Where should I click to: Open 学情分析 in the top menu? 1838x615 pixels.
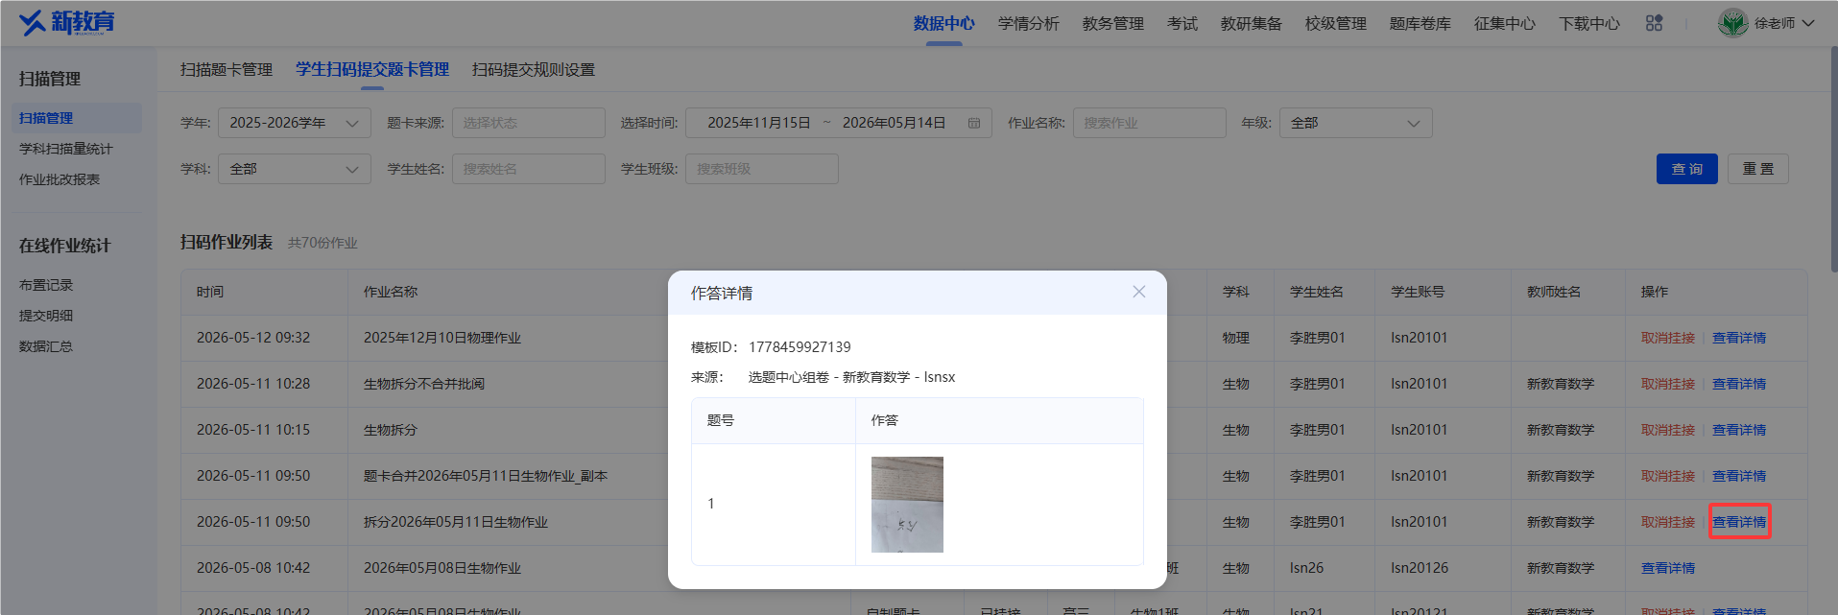(1029, 23)
